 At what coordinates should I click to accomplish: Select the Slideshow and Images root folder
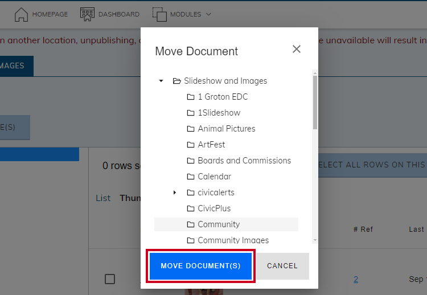click(225, 81)
